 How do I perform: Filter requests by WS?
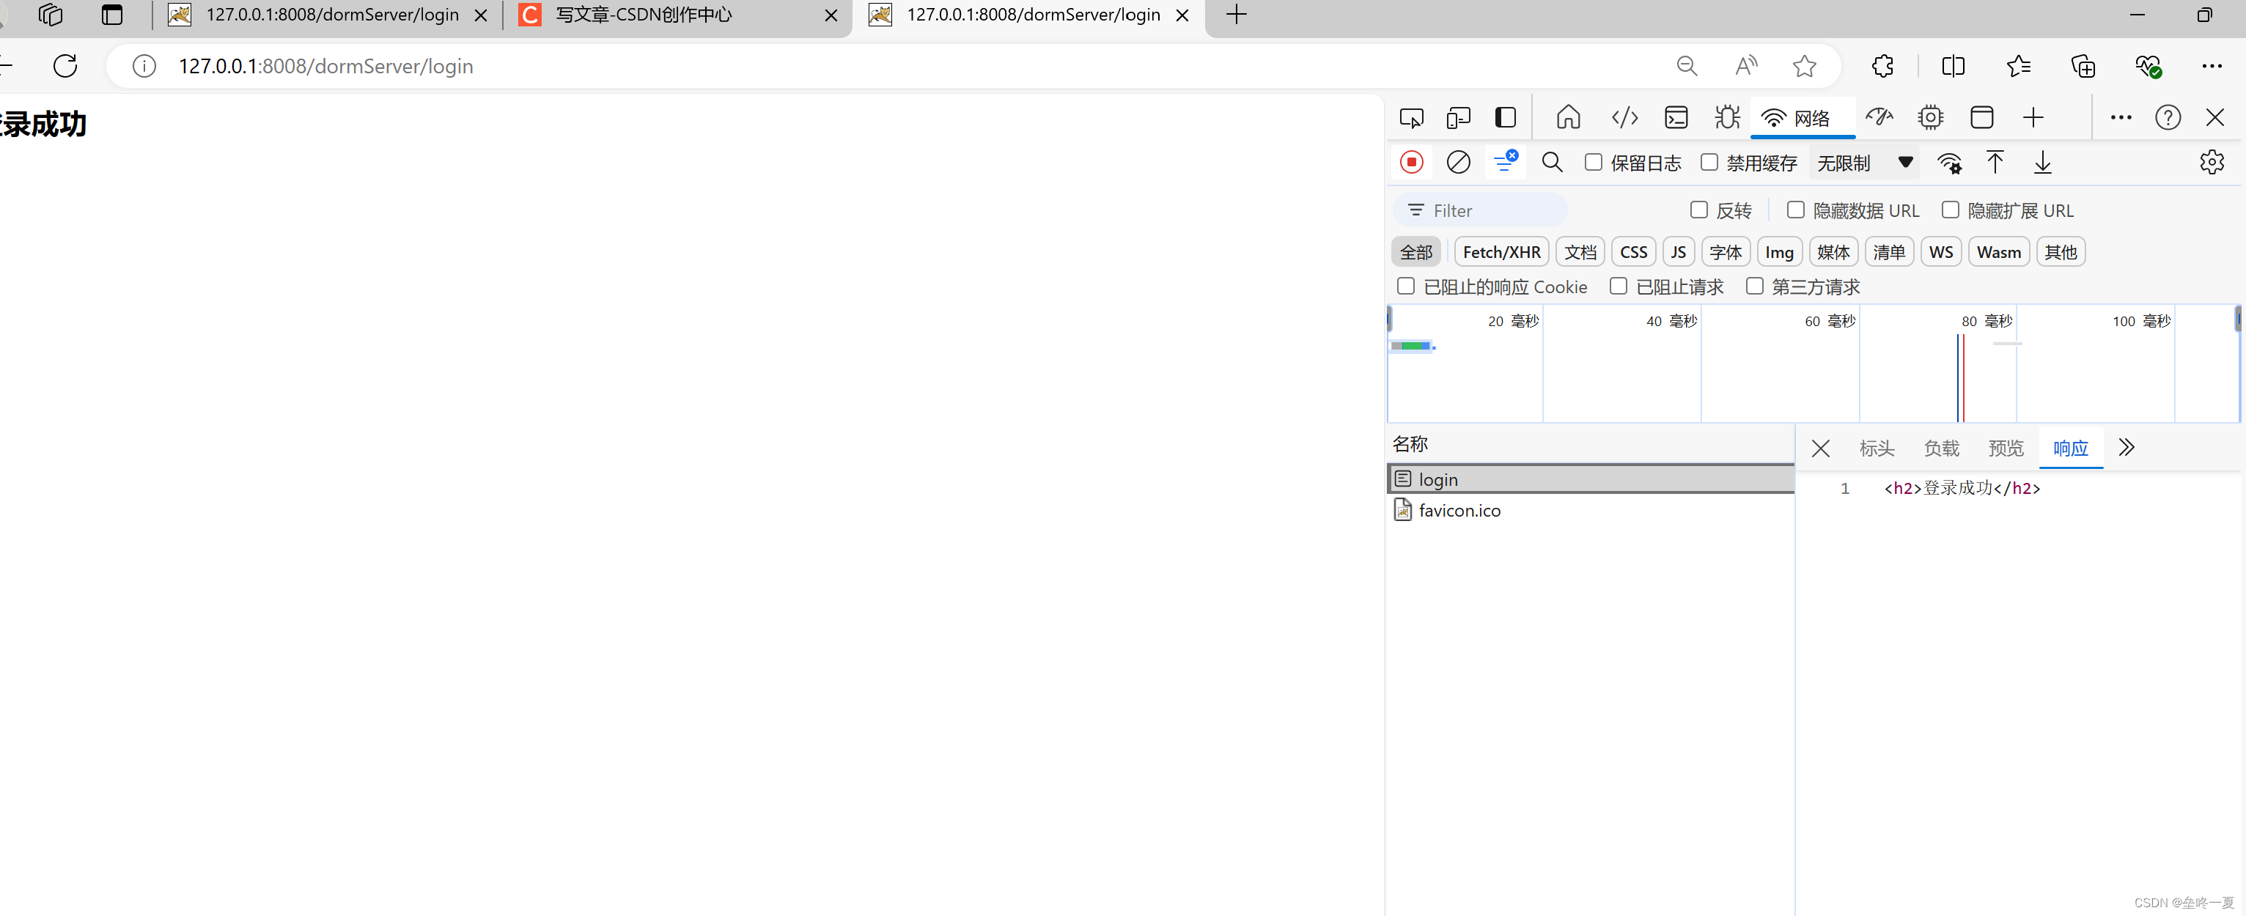coord(1941,252)
